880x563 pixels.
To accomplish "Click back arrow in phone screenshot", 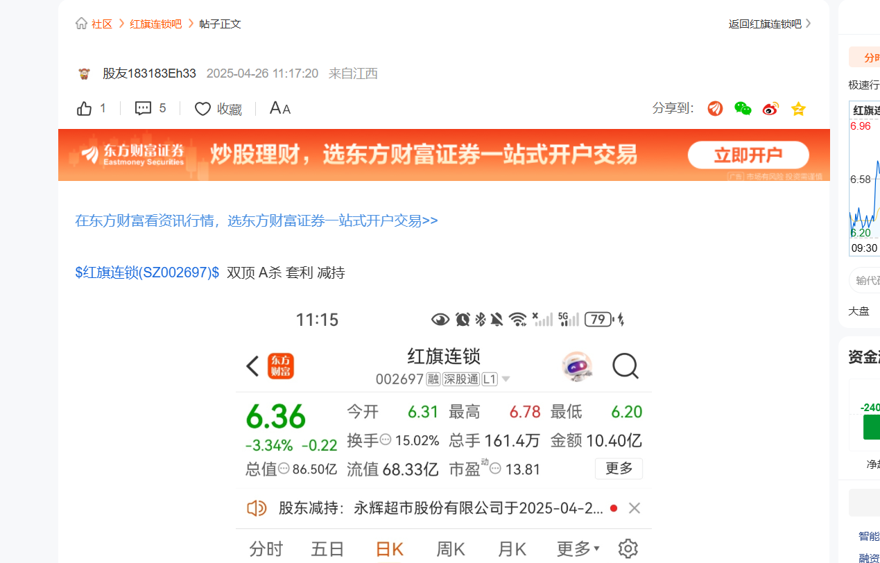I will [x=252, y=366].
